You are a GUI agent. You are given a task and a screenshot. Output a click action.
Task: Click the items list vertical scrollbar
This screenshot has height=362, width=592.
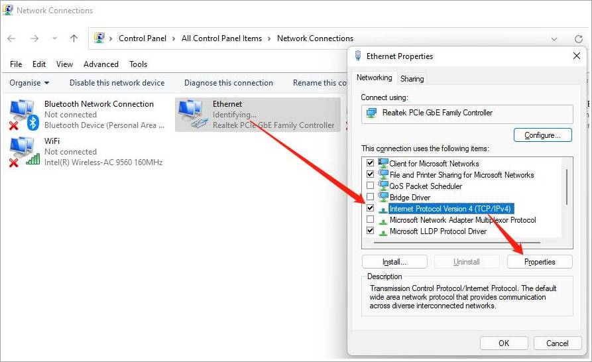pyautogui.click(x=566, y=187)
